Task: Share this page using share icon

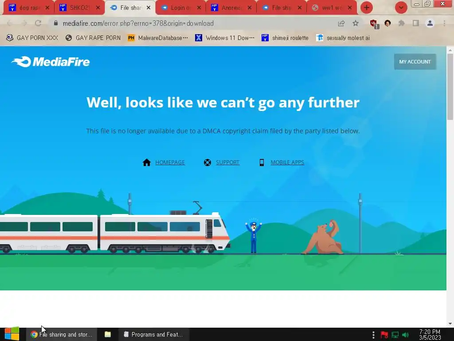Action: 341,23
